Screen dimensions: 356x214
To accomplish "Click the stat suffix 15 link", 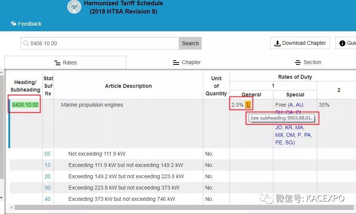I will (x=48, y=165).
